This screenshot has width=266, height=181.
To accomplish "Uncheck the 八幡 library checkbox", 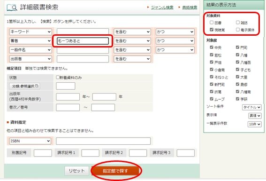I will (x=237, y=55).
